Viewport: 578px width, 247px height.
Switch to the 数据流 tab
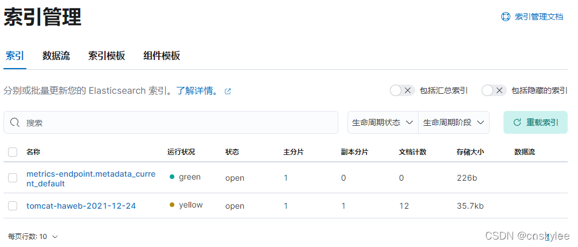[x=56, y=56]
